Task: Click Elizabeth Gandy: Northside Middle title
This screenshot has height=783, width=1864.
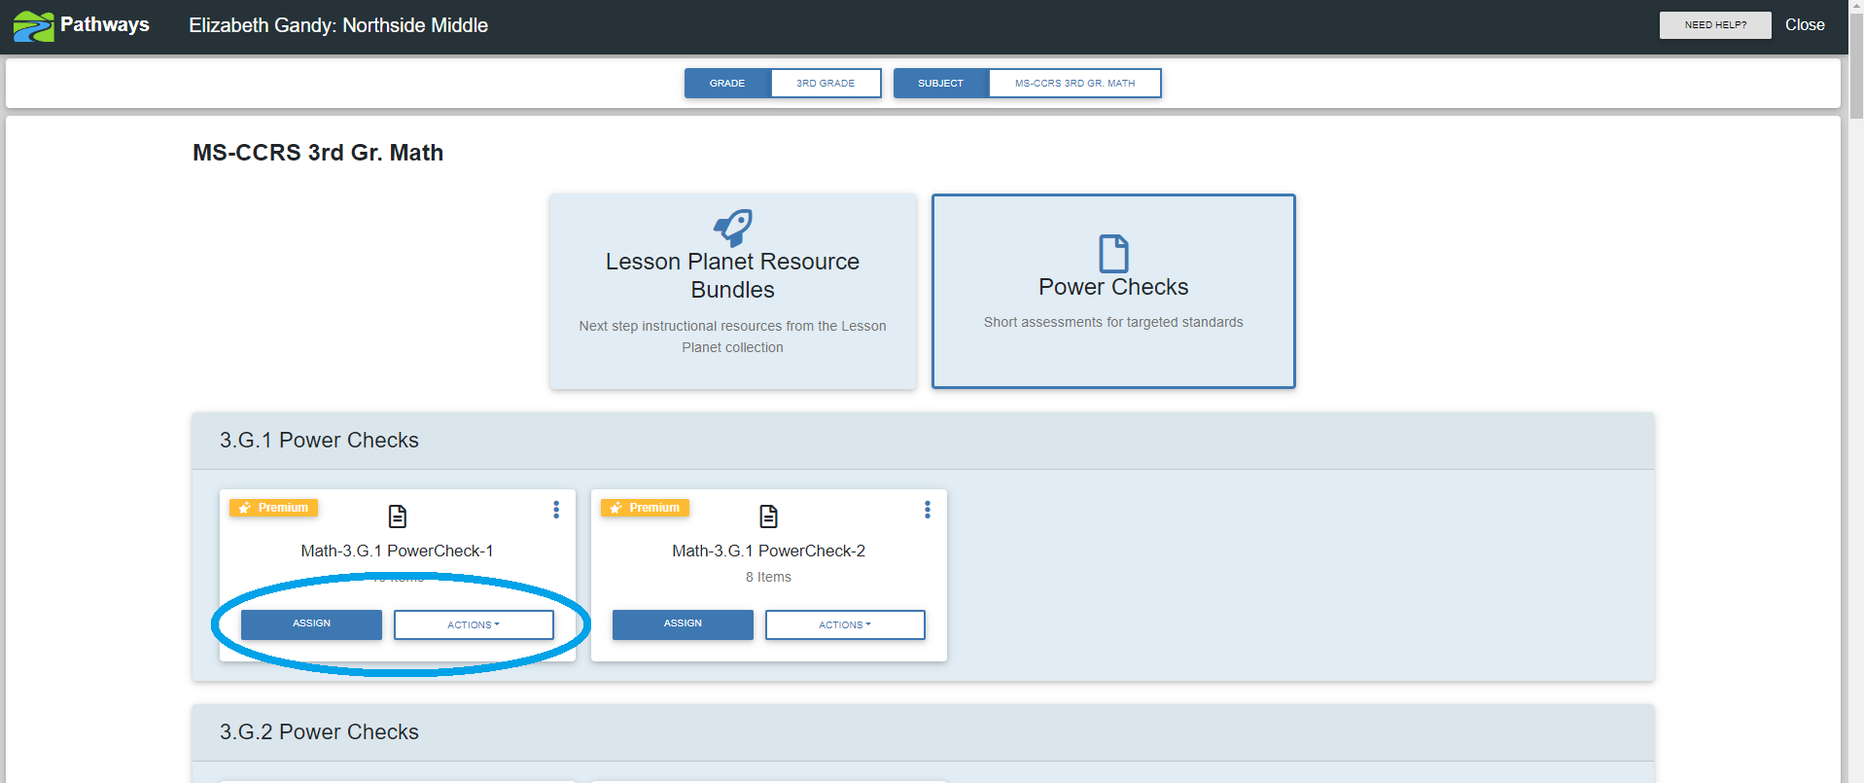Action: click(338, 25)
